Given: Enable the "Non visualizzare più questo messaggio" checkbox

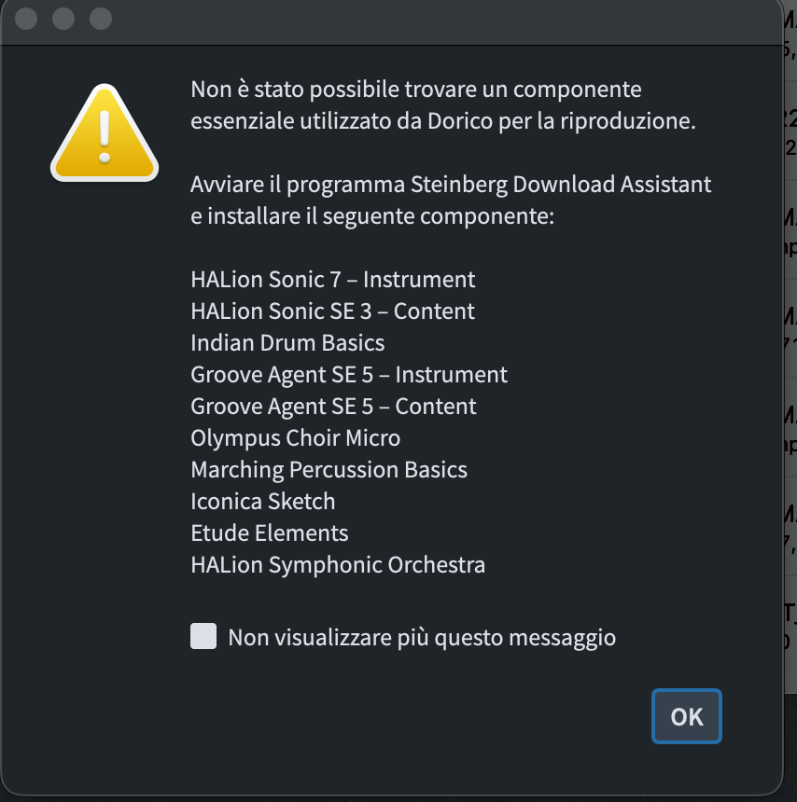Looking at the screenshot, I should click(203, 637).
